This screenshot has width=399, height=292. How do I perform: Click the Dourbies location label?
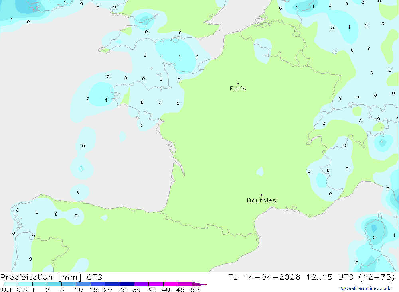[261, 200]
